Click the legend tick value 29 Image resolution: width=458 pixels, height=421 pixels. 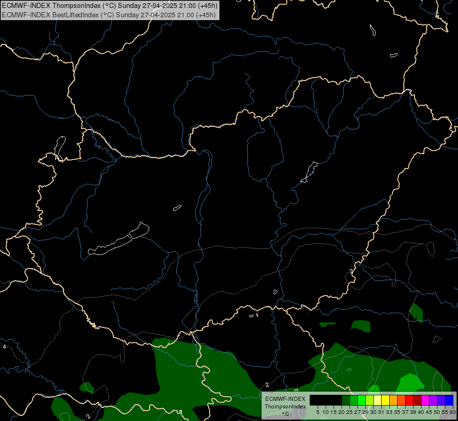click(365, 412)
